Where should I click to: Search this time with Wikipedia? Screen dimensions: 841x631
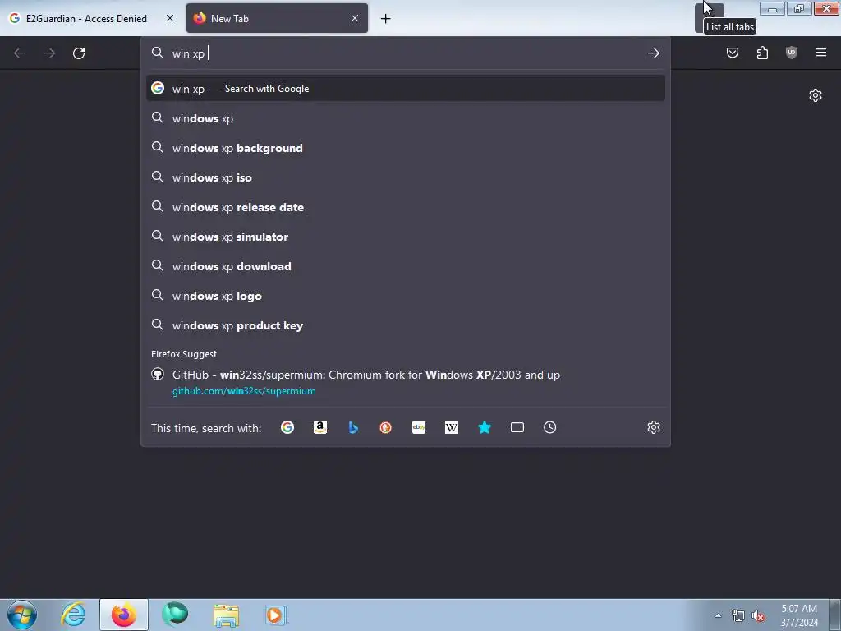point(452,427)
